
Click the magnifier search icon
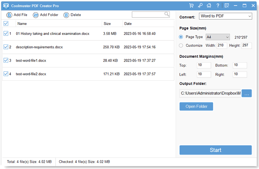click(166, 14)
